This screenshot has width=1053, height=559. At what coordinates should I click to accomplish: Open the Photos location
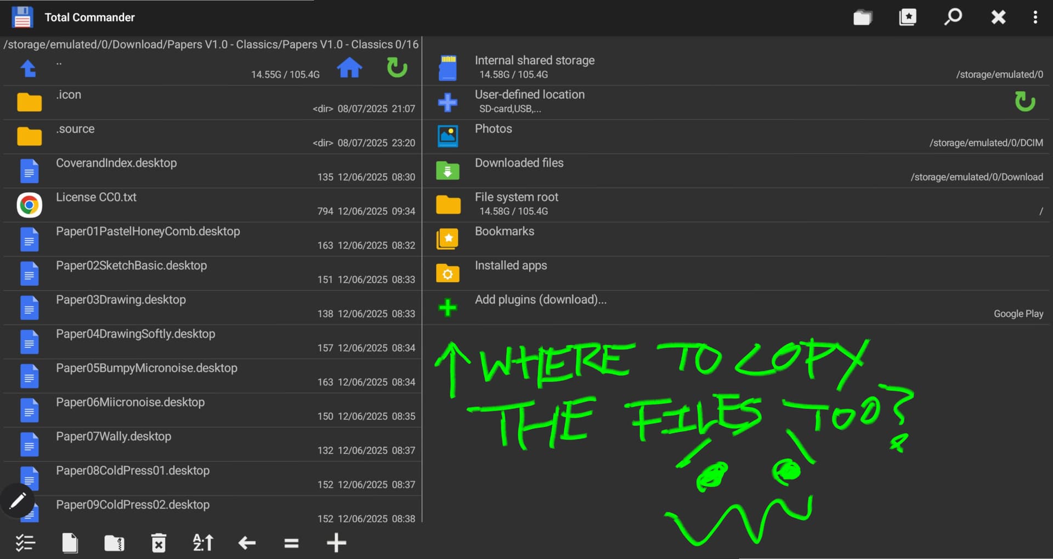[x=736, y=136]
